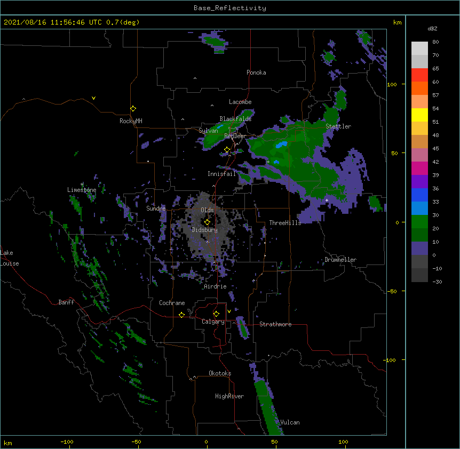Click the yellow diamond marker between Olds and Didsbury

coord(207,222)
